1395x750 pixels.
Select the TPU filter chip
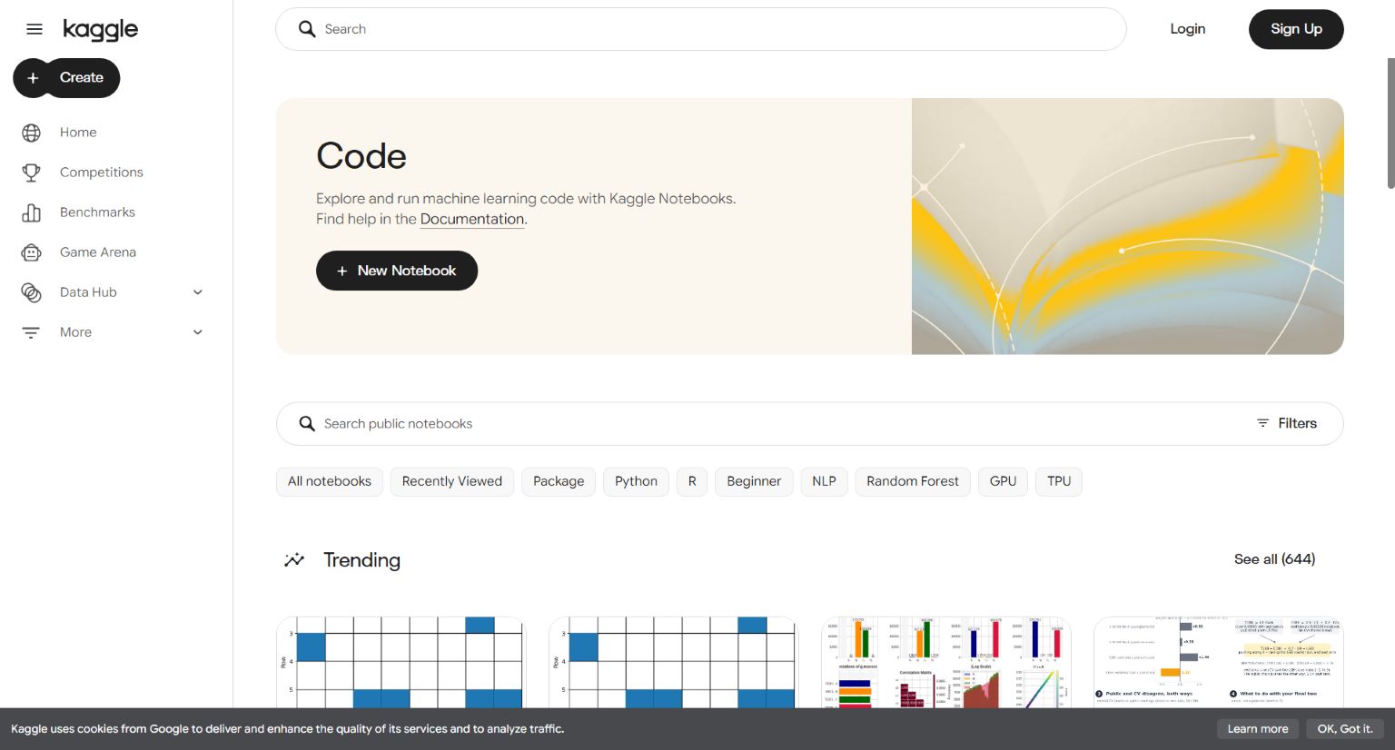(x=1059, y=481)
